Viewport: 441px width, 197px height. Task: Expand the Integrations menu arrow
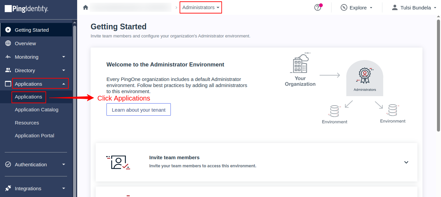[x=64, y=188]
